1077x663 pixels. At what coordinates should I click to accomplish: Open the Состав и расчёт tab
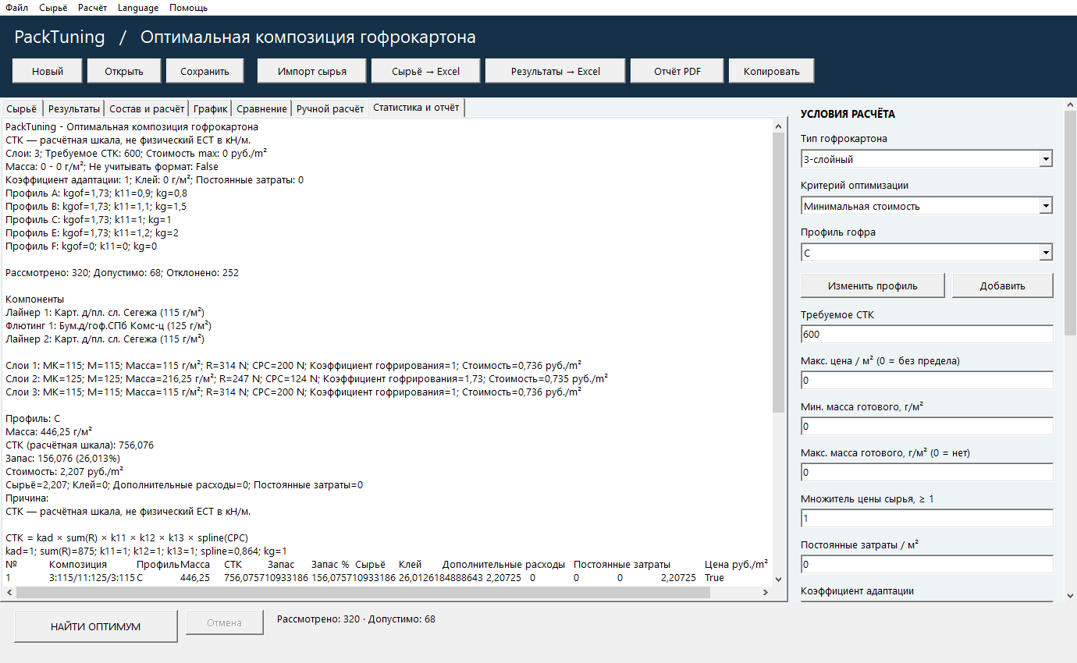click(147, 109)
